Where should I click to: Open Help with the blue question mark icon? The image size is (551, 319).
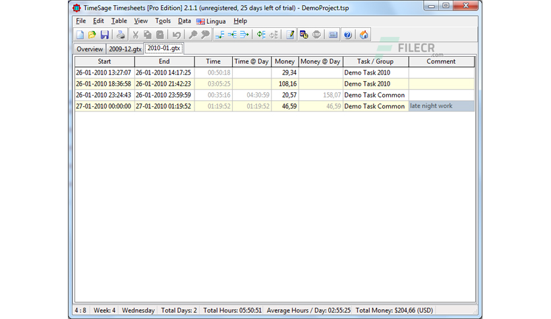click(347, 34)
